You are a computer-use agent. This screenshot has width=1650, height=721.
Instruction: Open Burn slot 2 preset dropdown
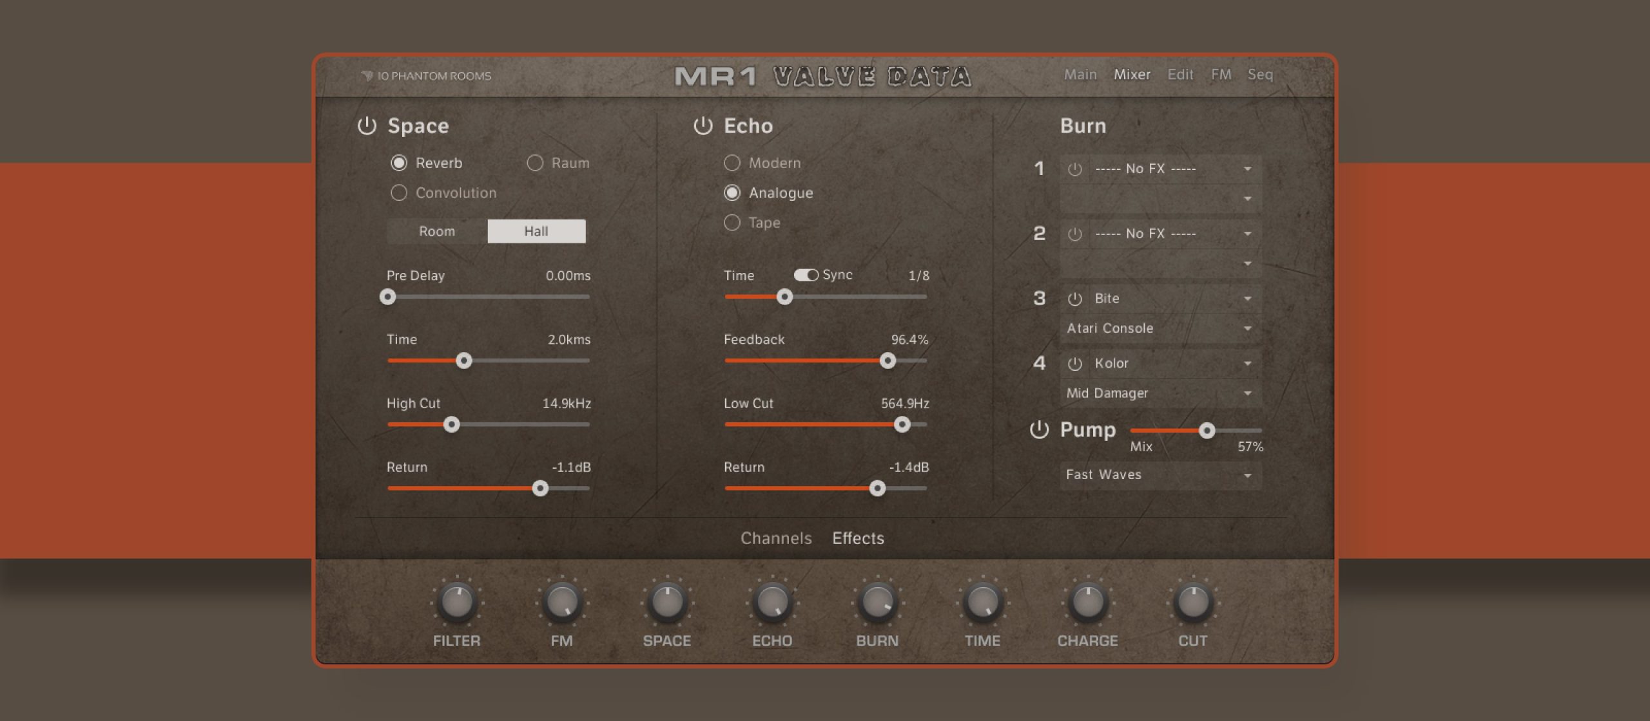point(1161,264)
